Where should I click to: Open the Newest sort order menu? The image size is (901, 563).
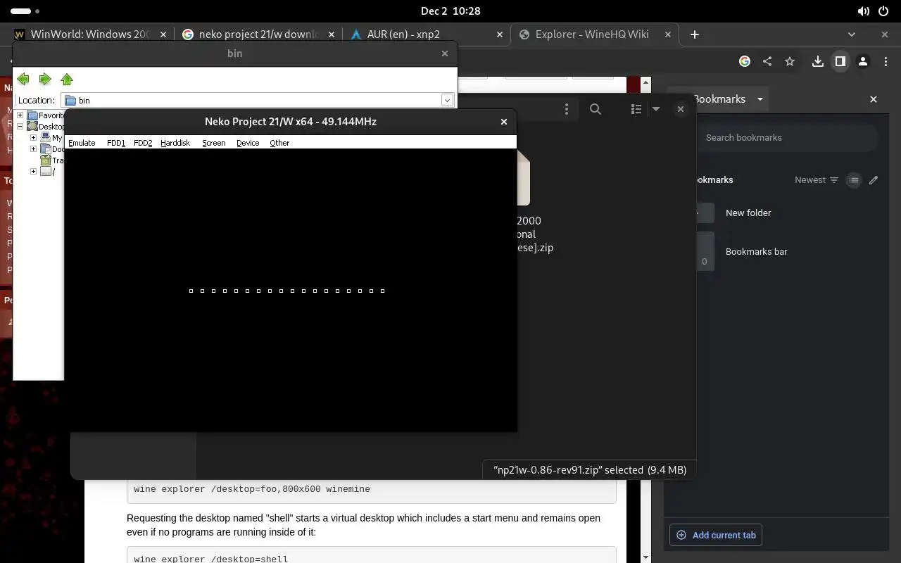817,180
